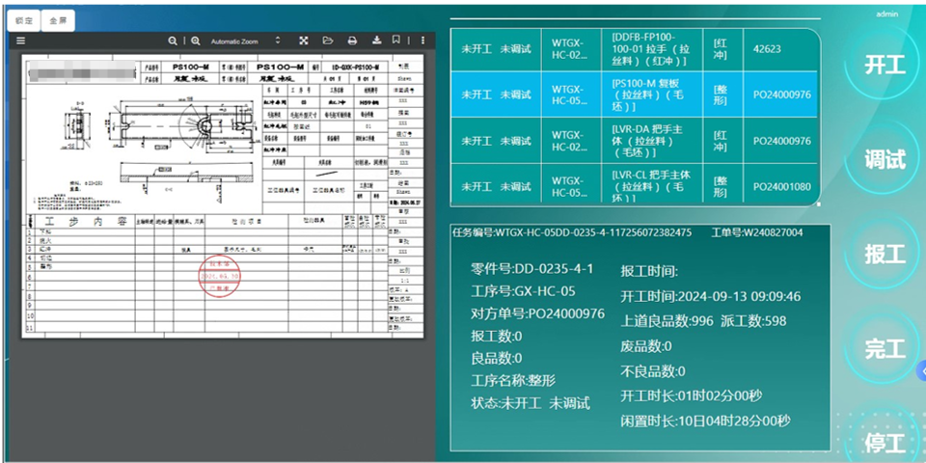Click the 全屏 button
Image resolution: width=926 pixels, height=463 pixels.
tap(58, 20)
